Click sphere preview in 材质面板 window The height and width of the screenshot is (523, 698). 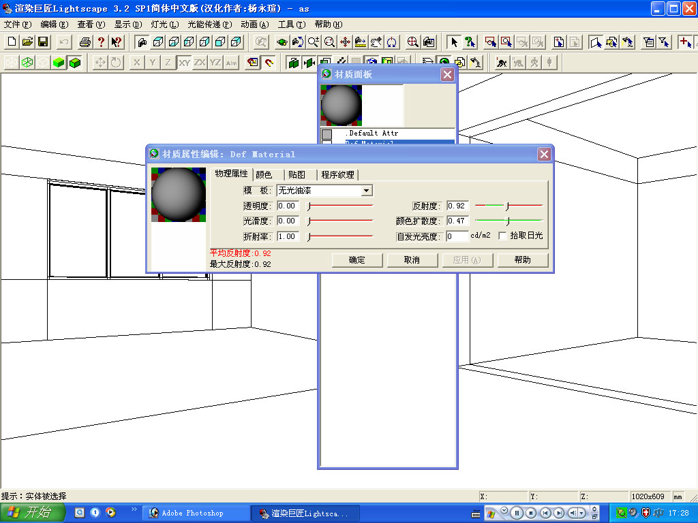coord(342,106)
